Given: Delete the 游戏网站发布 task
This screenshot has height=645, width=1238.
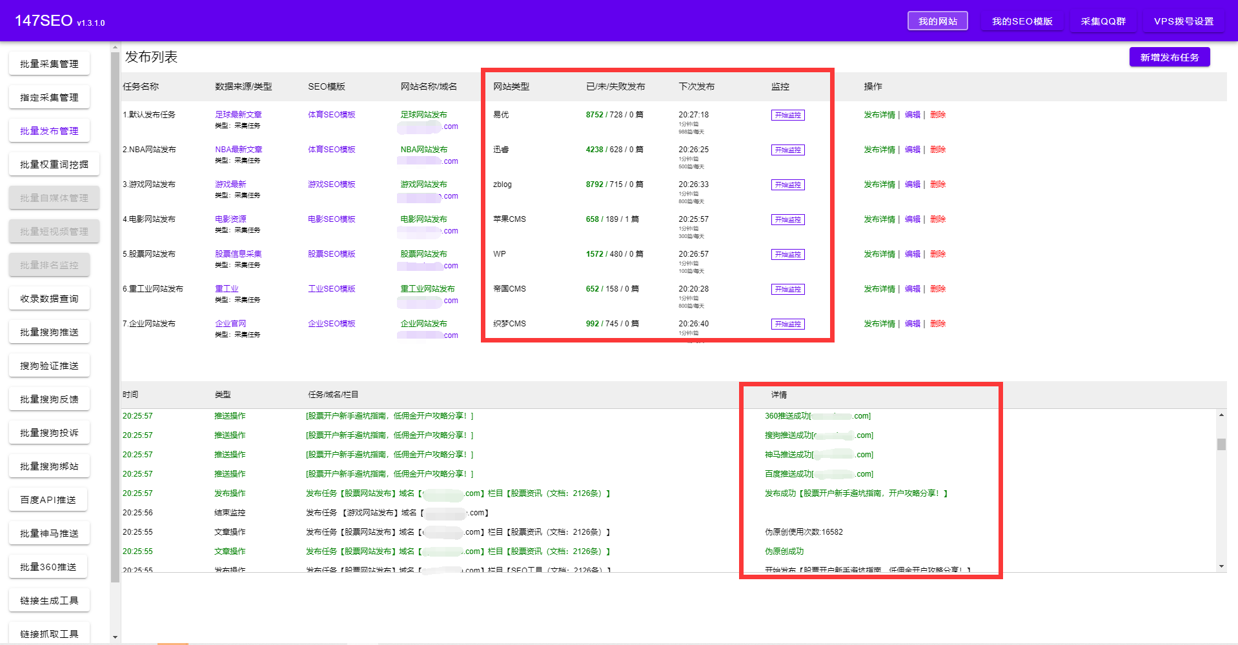Looking at the screenshot, I should (x=938, y=184).
